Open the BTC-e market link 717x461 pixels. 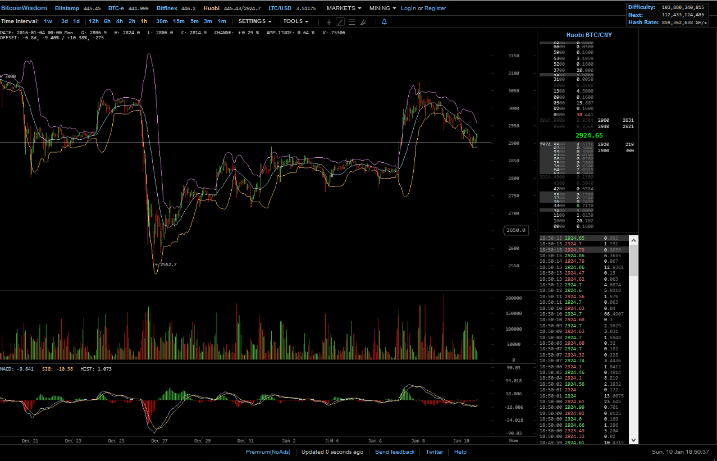117,8
